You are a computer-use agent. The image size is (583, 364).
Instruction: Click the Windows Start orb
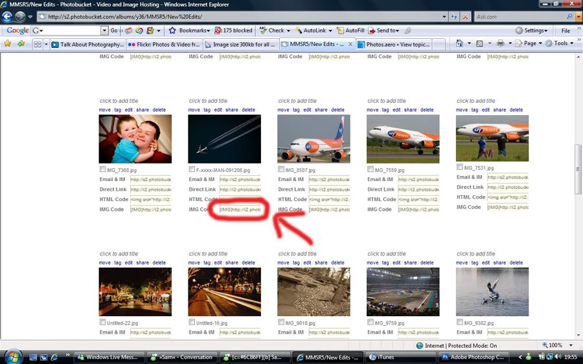[13, 357]
